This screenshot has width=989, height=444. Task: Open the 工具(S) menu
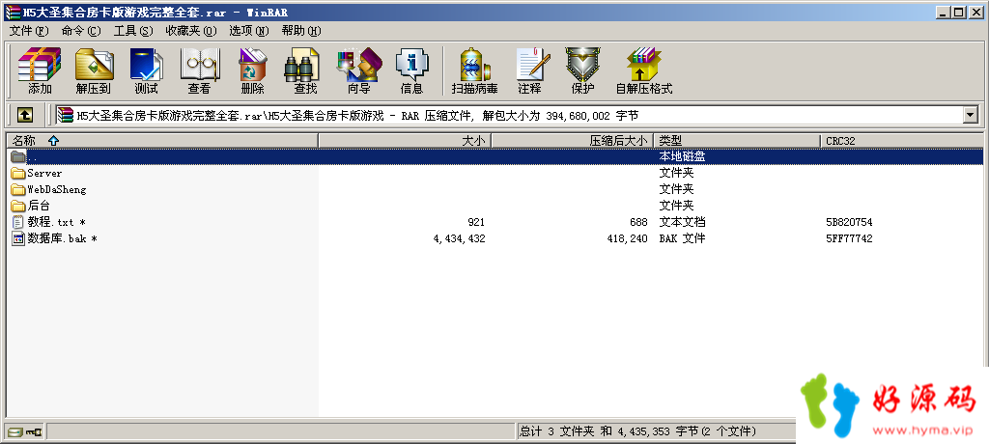(x=133, y=31)
